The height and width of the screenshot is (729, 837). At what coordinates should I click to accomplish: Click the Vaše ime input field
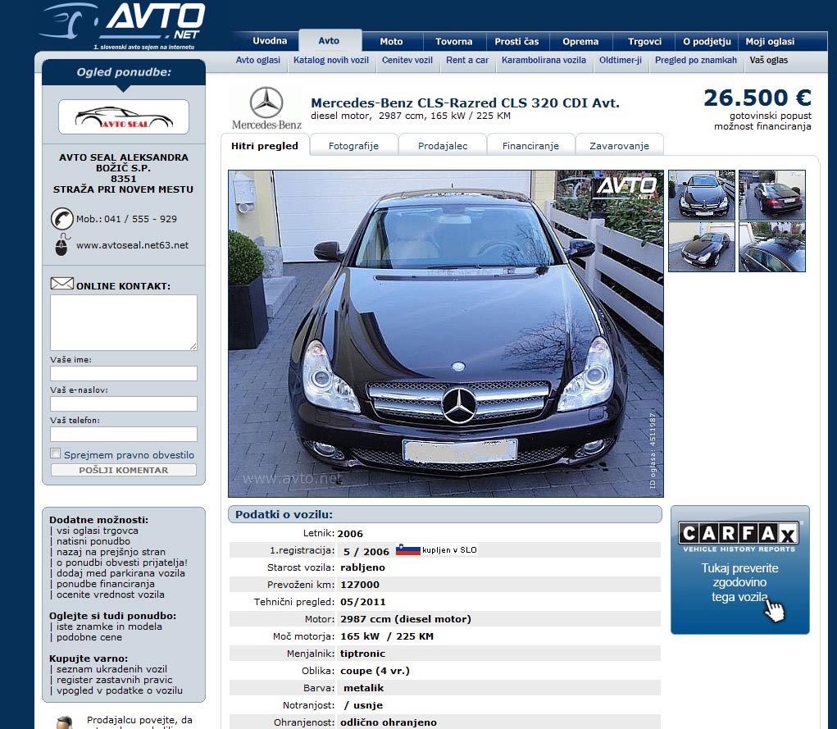coord(123,373)
